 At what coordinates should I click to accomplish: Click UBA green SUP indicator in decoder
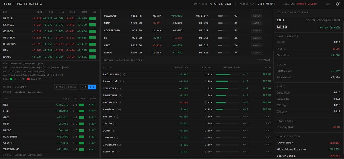coord(81,105)
